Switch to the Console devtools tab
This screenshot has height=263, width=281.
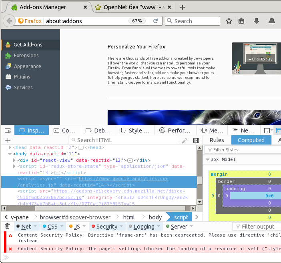[65, 130]
